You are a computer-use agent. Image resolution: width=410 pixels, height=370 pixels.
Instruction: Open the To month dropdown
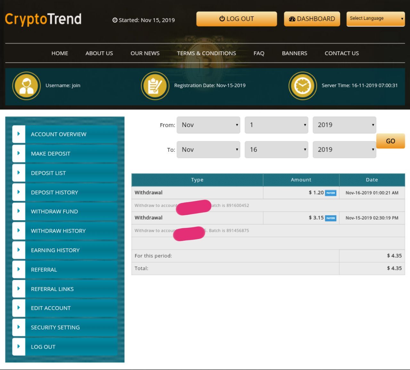208,150
